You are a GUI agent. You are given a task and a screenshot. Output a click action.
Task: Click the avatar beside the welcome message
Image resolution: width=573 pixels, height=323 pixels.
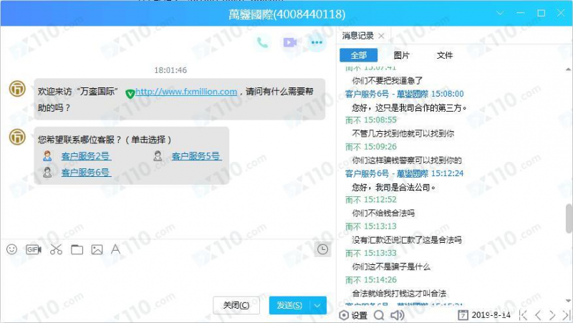(x=17, y=88)
